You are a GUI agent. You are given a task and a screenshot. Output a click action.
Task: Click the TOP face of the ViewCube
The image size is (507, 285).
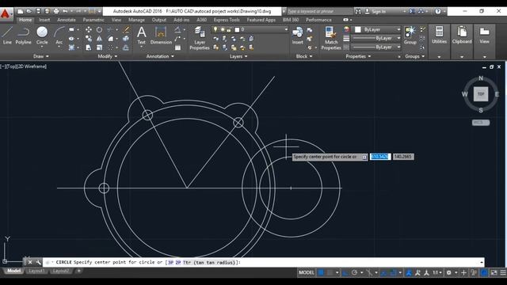[x=481, y=94]
